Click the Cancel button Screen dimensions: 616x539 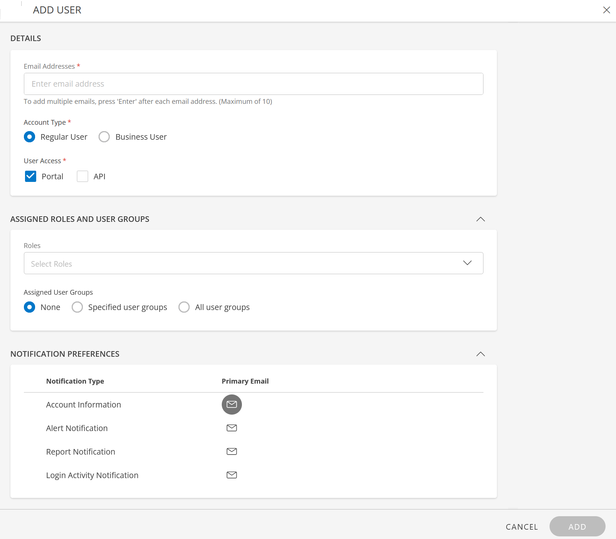(x=522, y=527)
